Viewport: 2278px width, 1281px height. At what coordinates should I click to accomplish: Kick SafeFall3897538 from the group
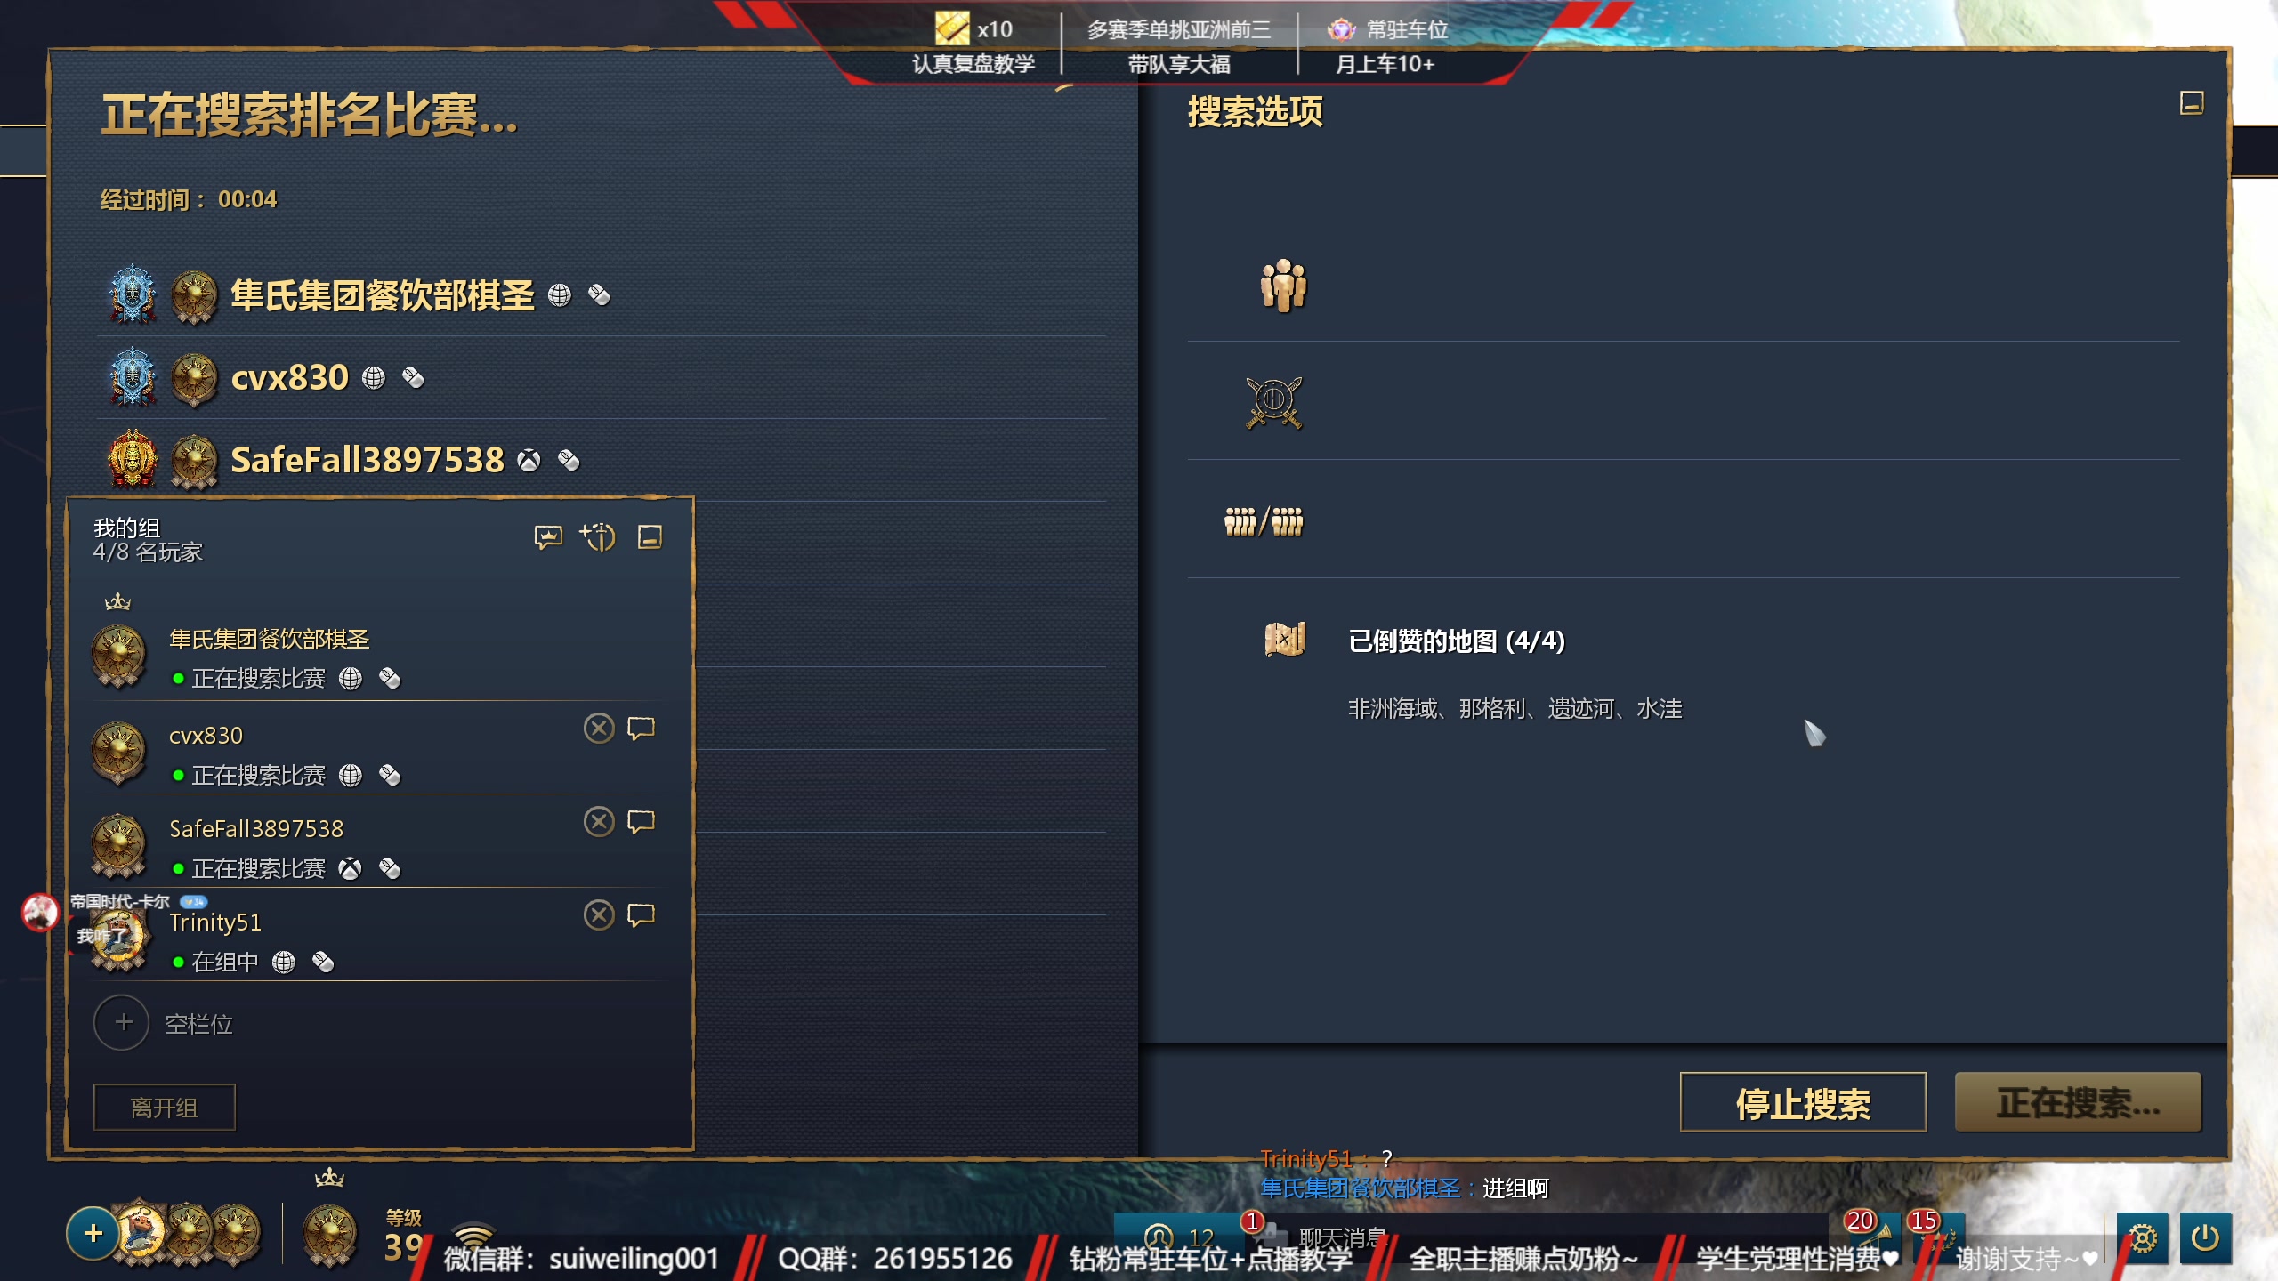click(599, 822)
